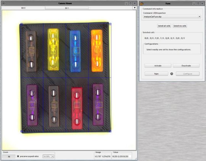The height and width of the screenshot is (161, 206).
Task: Maximize the Camera Viewer window
Action: pos(130,3)
